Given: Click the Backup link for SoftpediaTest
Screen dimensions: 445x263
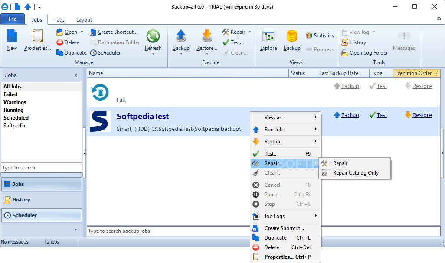Looking at the screenshot, I should pos(350,115).
